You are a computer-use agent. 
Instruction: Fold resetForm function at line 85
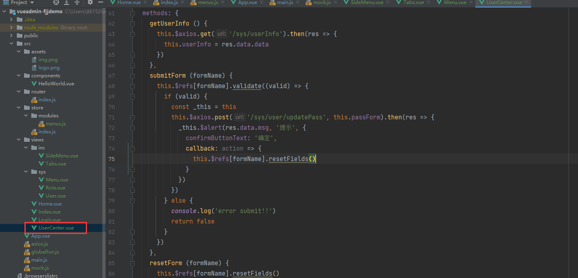[x=132, y=263]
